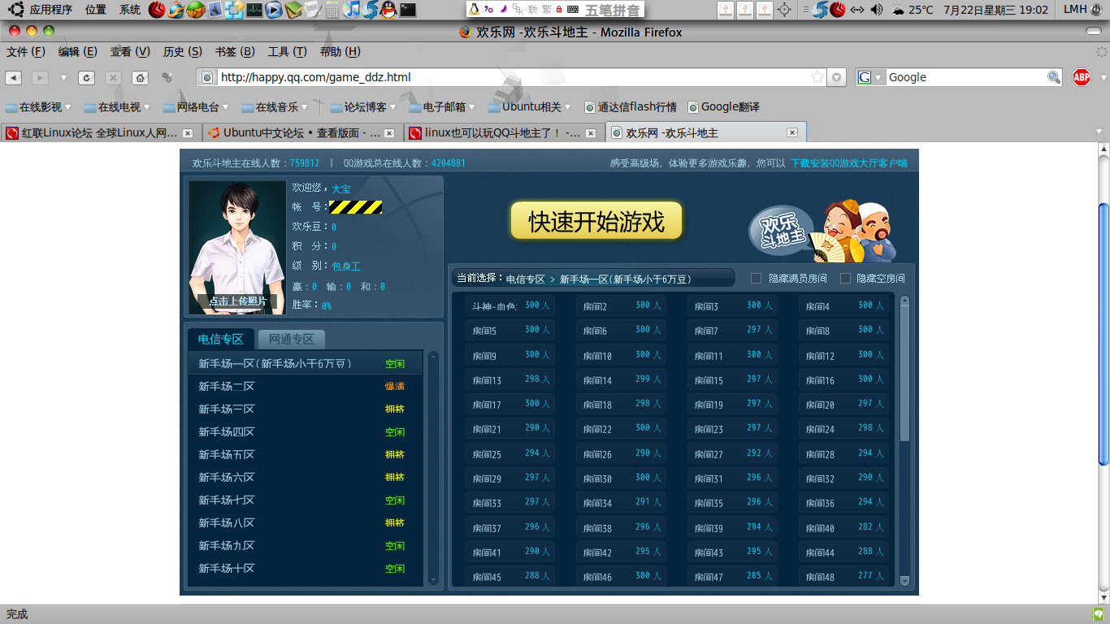Click the Ubuntu logo in top panel
Viewport: 1110px width, 624px height.
tap(15, 10)
